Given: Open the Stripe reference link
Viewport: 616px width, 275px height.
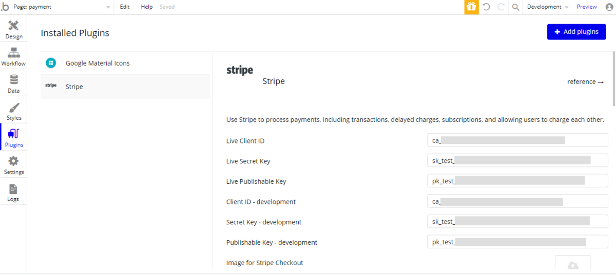Looking at the screenshot, I should pos(586,82).
